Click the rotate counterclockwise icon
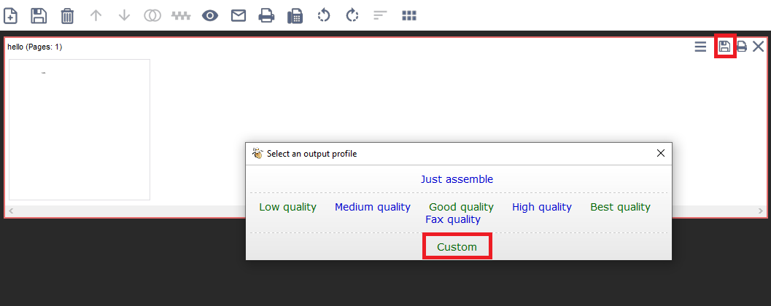Screen dimensions: 771x306 [324, 16]
